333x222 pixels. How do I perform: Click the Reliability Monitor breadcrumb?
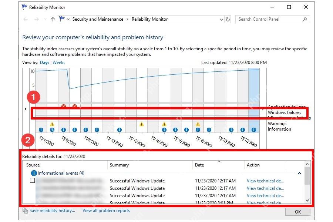pyautogui.click(x=150, y=19)
